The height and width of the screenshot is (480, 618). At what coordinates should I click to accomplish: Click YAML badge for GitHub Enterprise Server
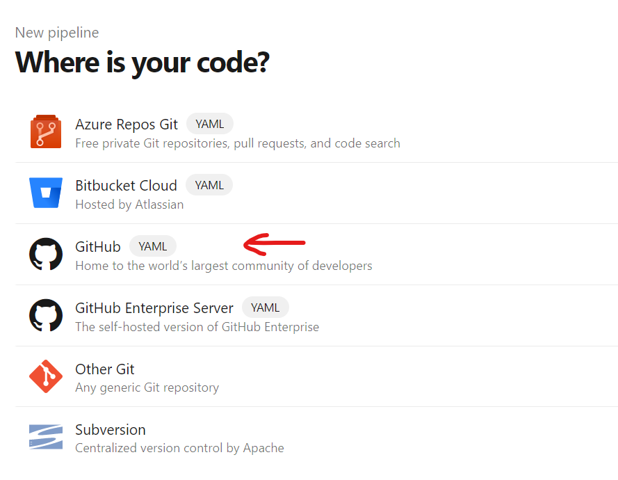(266, 307)
